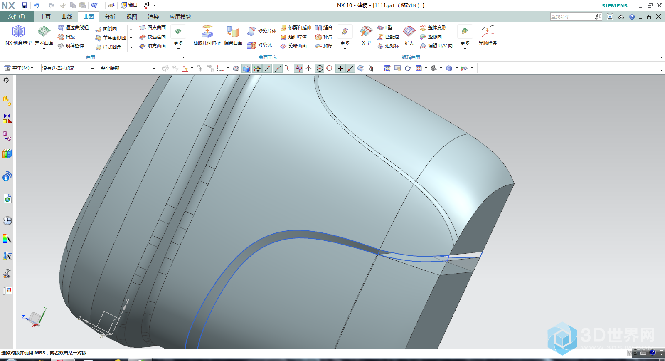Image resolution: width=665 pixels, height=361 pixels.
Task: Select 扫掠 (Swept) surface tool
Action: [x=66, y=37]
